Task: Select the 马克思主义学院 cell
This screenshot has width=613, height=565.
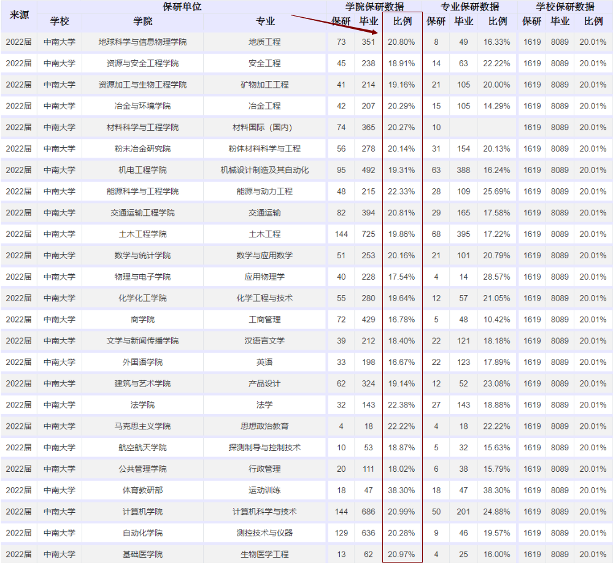Action: coord(143,426)
